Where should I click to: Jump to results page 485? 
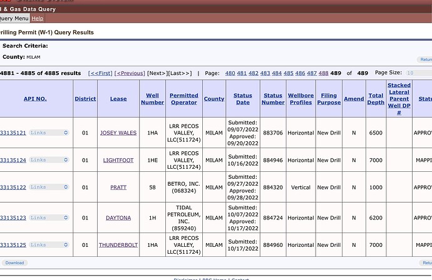click(x=289, y=73)
